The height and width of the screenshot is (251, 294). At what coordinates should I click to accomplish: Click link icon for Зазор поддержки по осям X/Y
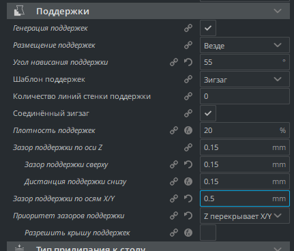tap(174, 198)
